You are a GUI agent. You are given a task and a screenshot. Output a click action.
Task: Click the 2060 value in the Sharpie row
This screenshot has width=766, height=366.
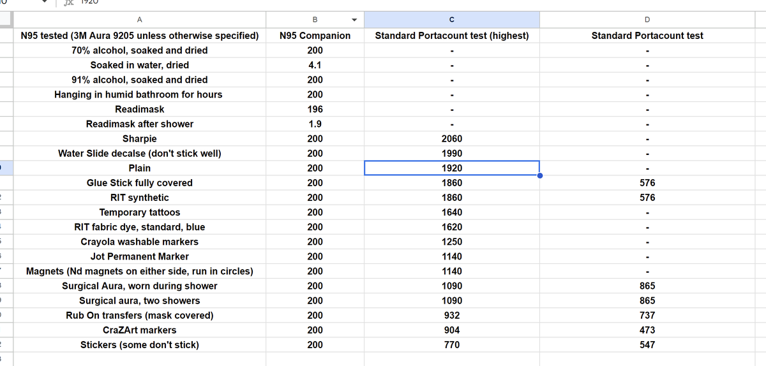coord(452,138)
